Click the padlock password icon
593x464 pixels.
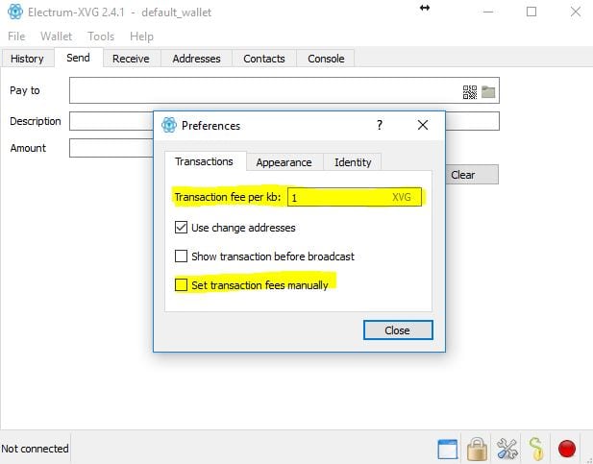pos(477,449)
